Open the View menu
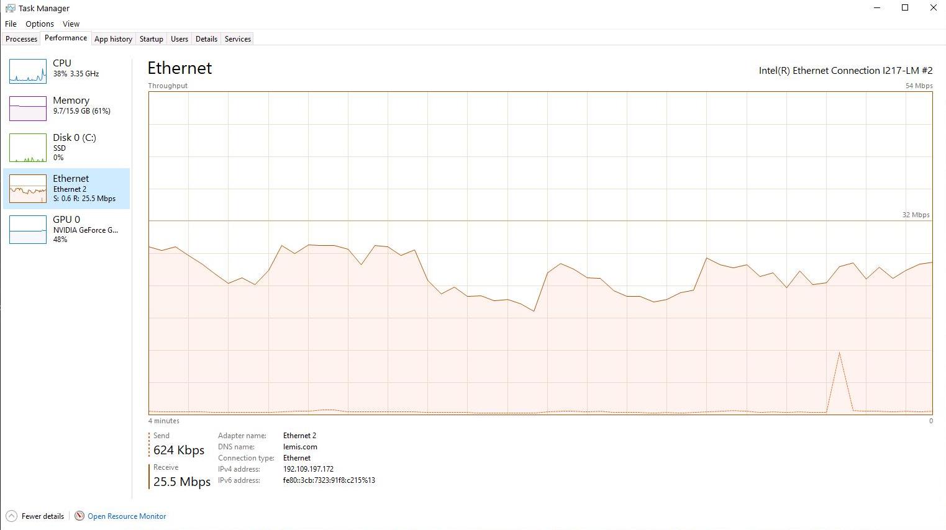This screenshot has height=530, width=946. pos(71,24)
